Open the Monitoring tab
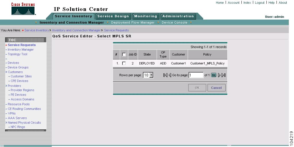This screenshot has width=294, height=147. (x=146, y=16)
